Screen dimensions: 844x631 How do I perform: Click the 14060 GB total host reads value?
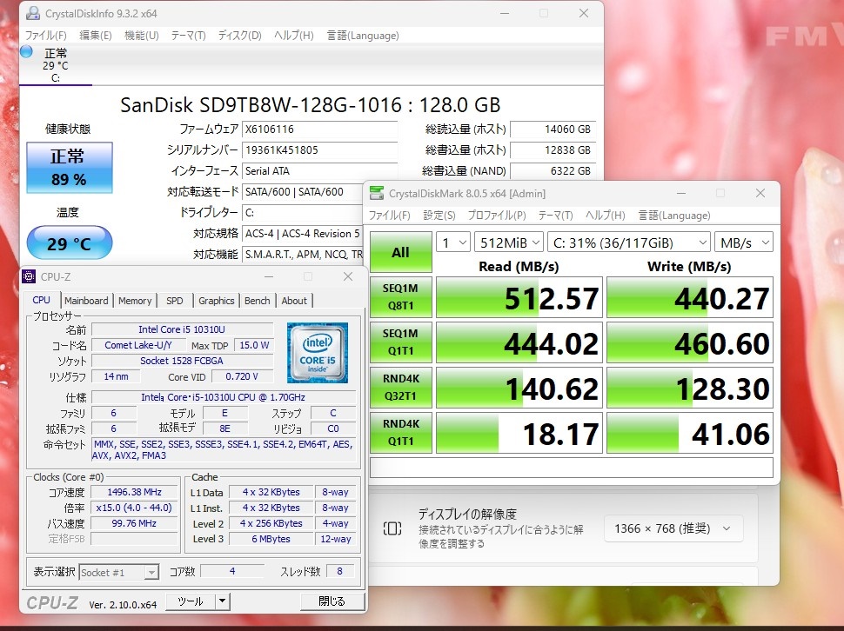pos(553,130)
